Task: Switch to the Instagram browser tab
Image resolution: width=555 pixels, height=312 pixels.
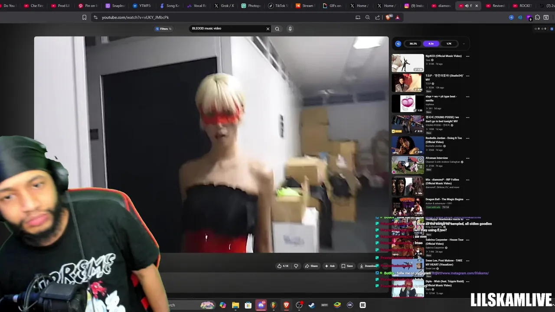Action: click(x=415, y=6)
